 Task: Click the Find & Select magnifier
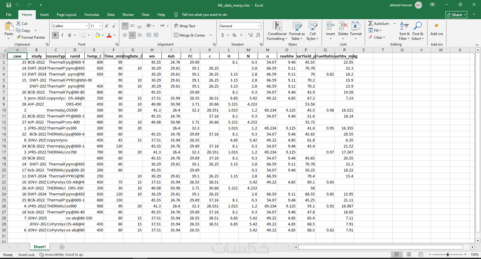click(418, 26)
